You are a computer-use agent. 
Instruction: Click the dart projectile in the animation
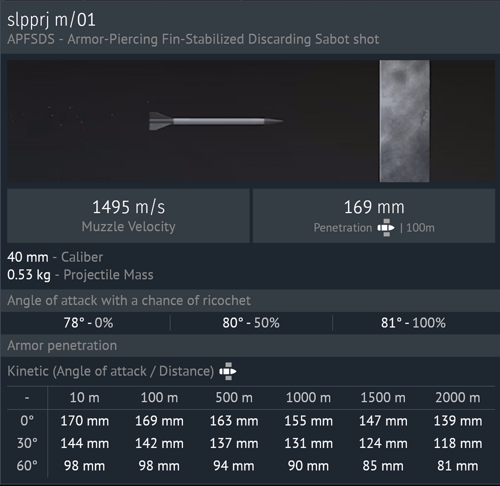(216, 121)
